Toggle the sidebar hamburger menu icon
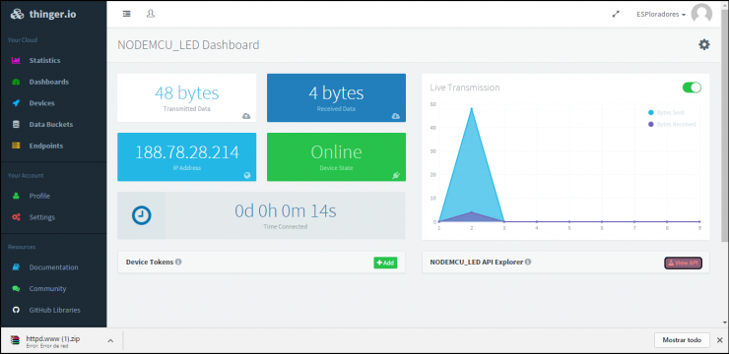The width and height of the screenshot is (729, 354). [x=126, y=14]
